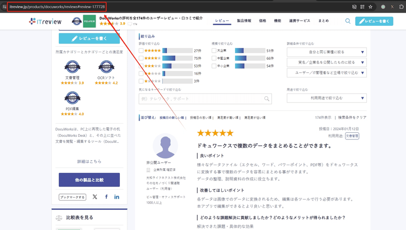Viewport: 406px width, 230px height.
Task: Click 比較表を見る heading
Action: [x=80, y=218]
